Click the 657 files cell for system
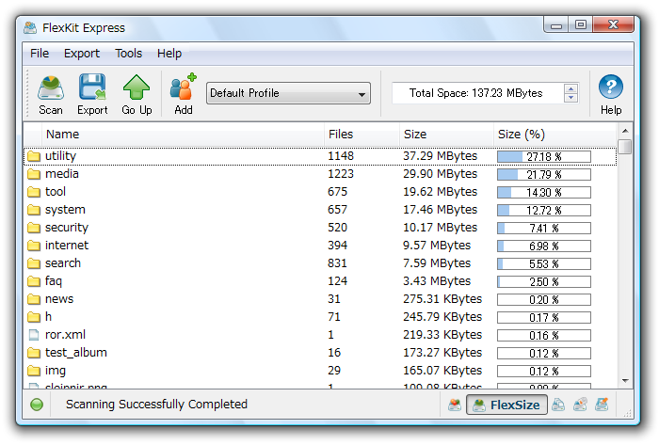This screenshot has width=659, height=445. [337, 210]
